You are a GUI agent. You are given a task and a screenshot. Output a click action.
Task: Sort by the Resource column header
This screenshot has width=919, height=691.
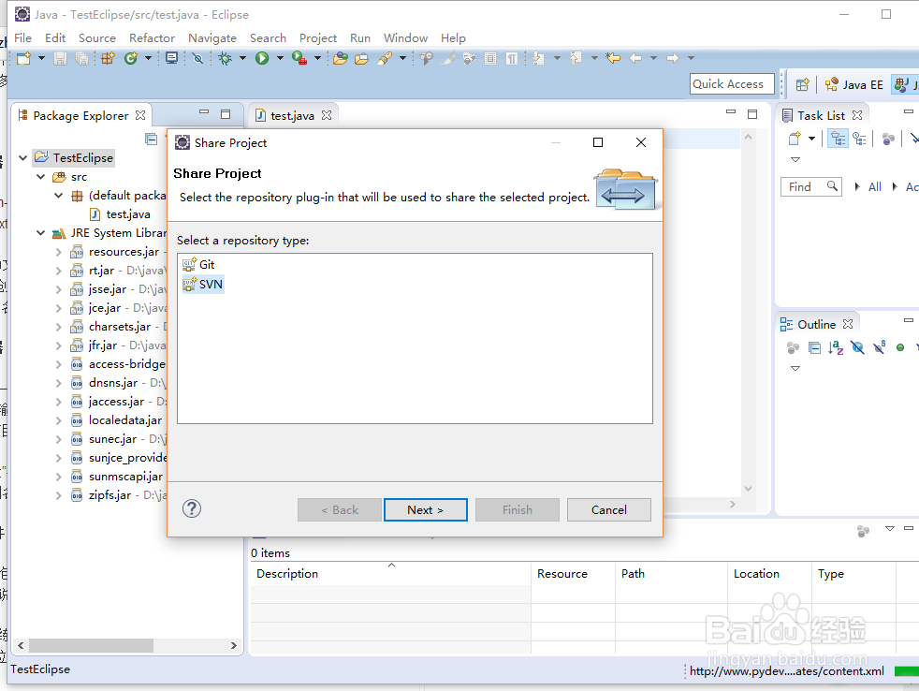point(573,574)
